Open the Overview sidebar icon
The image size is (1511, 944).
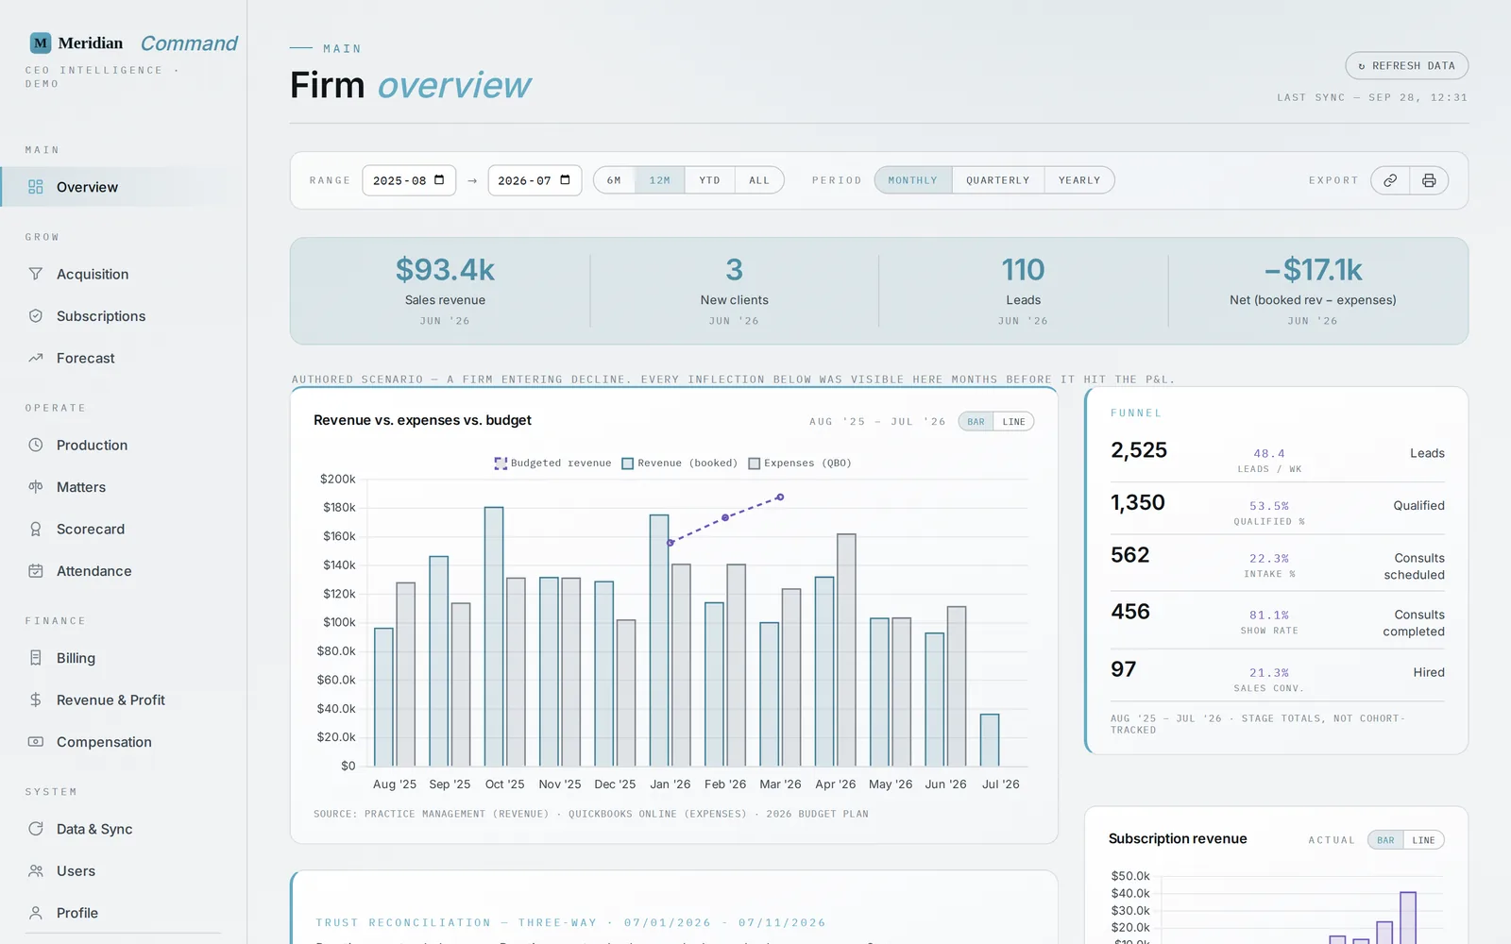coord(36,187)
